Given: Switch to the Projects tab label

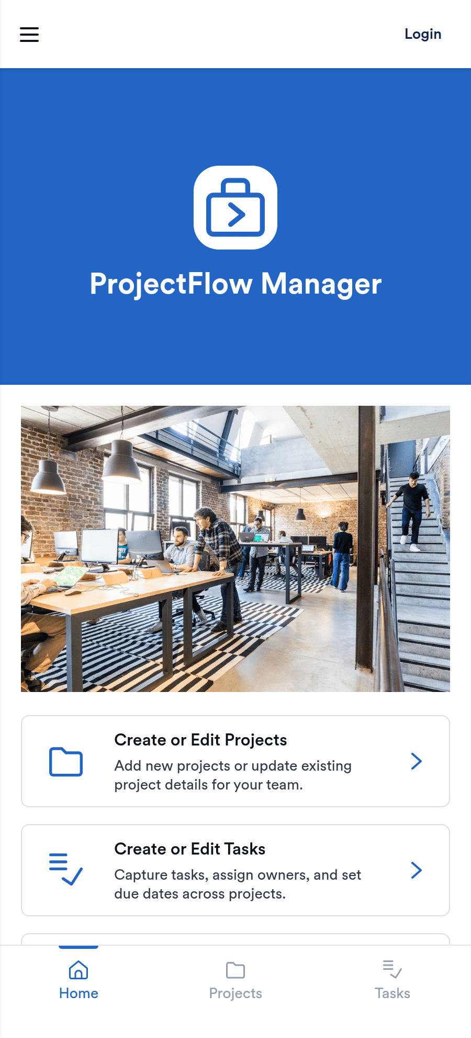Looking at the screenshot, I should click(x=235, y=993).
